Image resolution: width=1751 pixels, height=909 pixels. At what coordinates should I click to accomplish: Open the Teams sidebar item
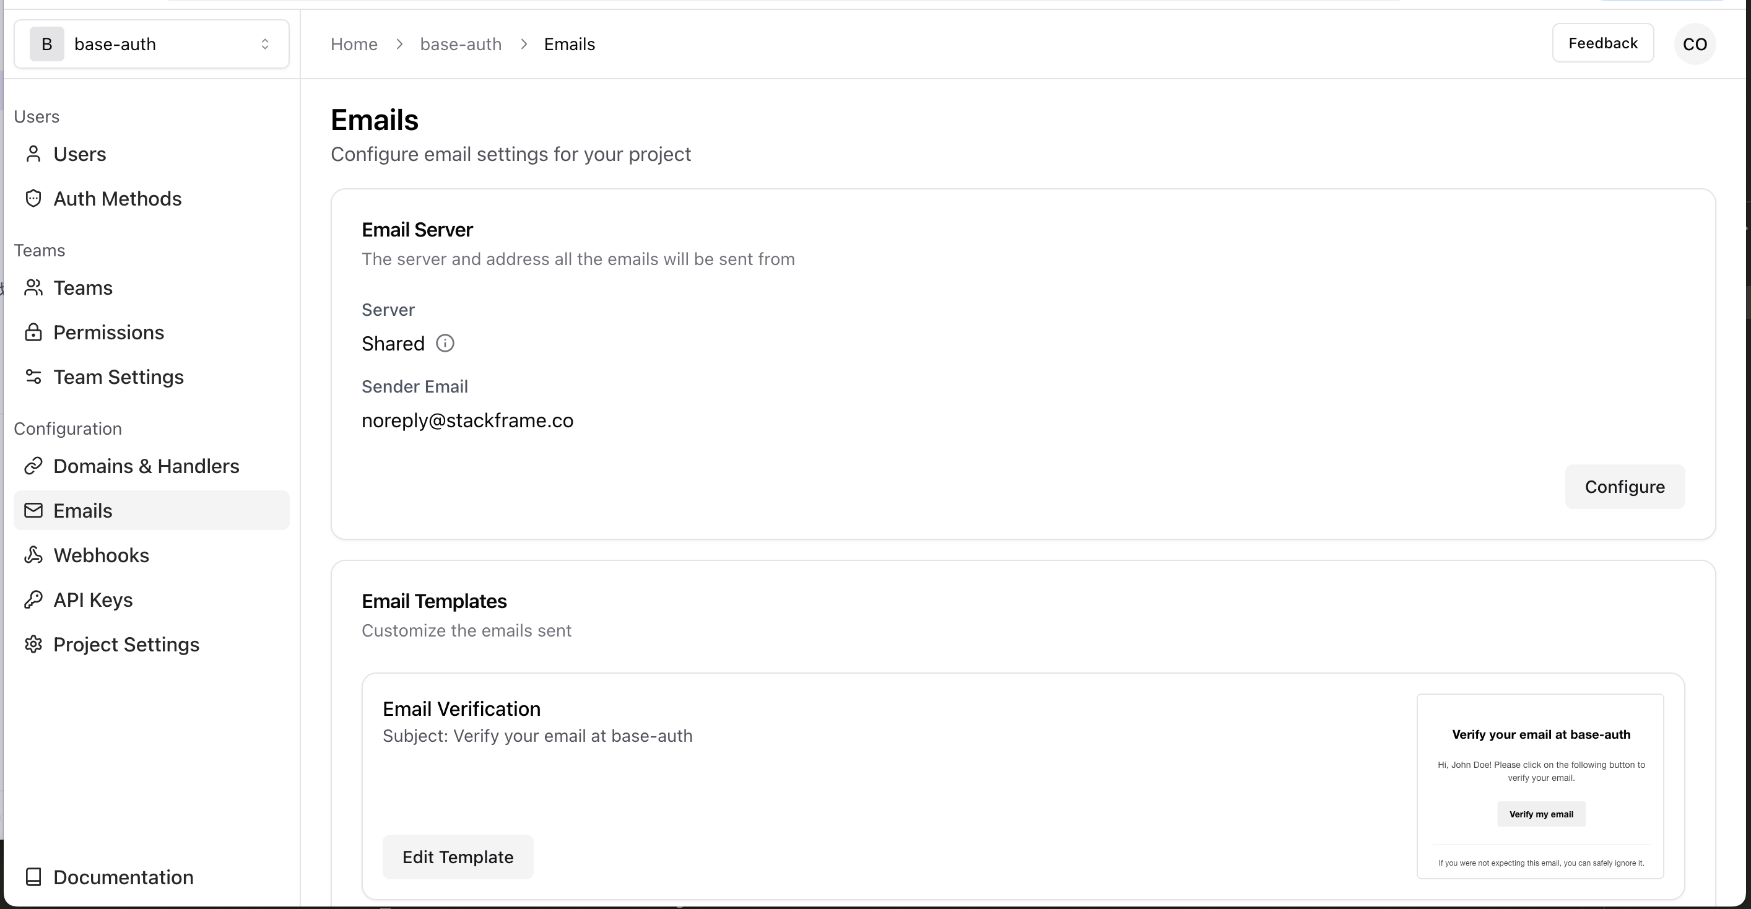[x=83, y=289]
